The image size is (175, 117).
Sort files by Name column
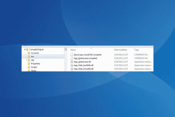(x=73, y=50)
